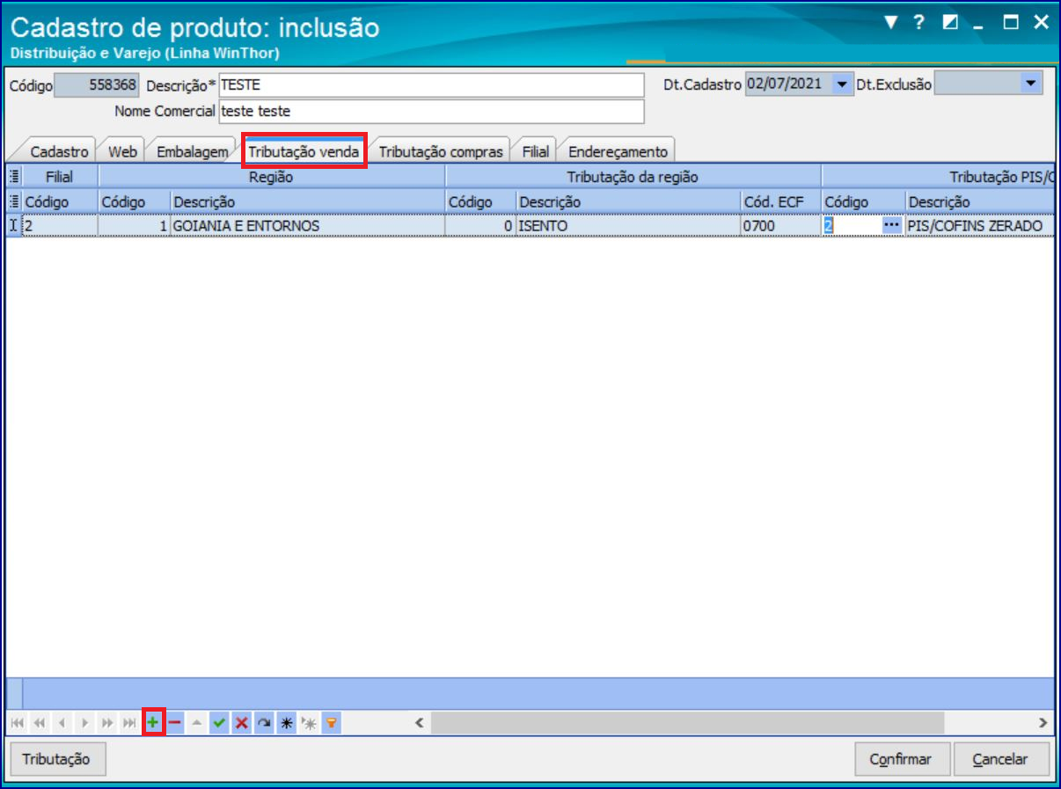Select the ISENTO description cell
This screenshot has height=789, width=1061.
point(628,226)
